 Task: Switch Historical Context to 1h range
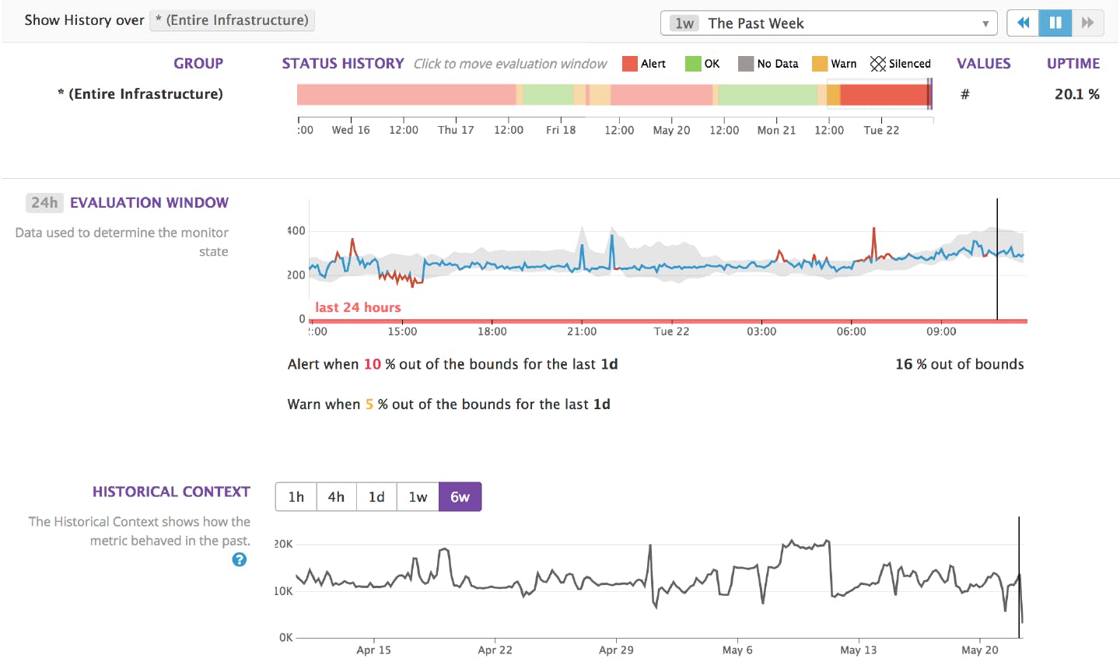296,496
